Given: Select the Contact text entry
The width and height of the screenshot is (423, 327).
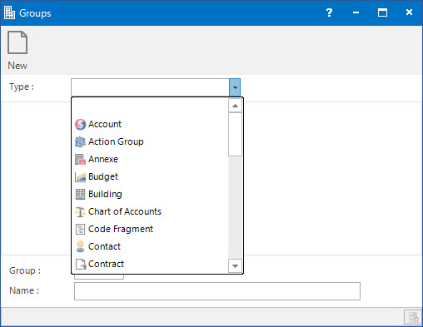Looking at the screenshot, I should 104,246.
